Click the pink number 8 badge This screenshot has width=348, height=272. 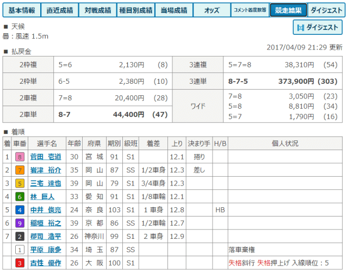click(20, 157)
